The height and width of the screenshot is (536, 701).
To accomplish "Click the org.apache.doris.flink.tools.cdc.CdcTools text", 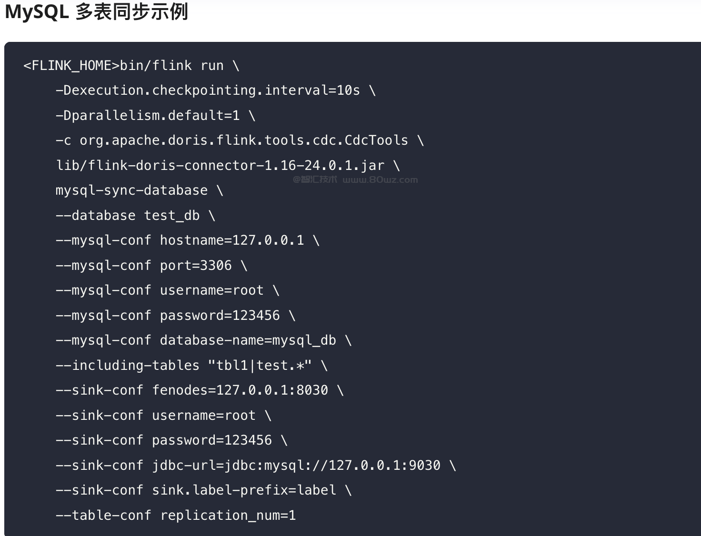I will (243, 140).
